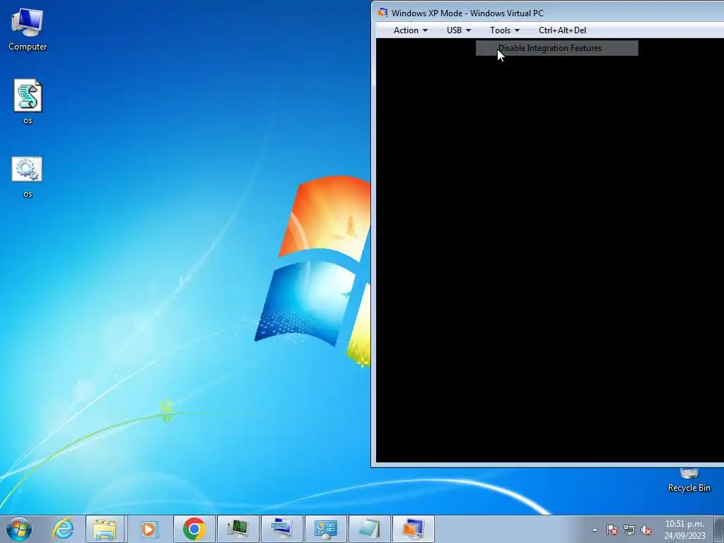Expand the USB dropdown arrow
724x543 pixels.
click(x=468, y=30)
